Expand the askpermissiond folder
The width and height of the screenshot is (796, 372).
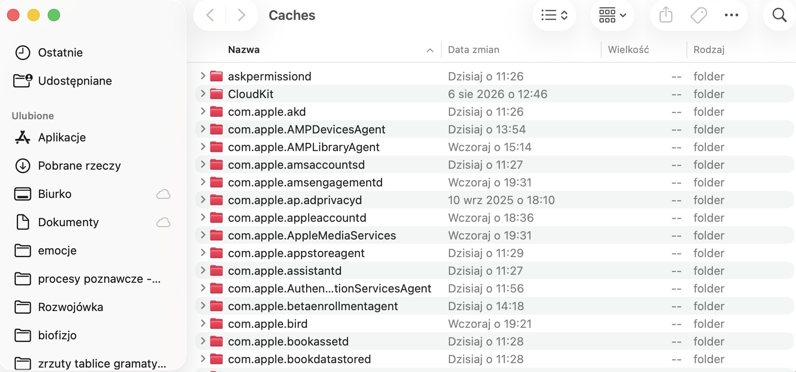(x=203, y=76)
